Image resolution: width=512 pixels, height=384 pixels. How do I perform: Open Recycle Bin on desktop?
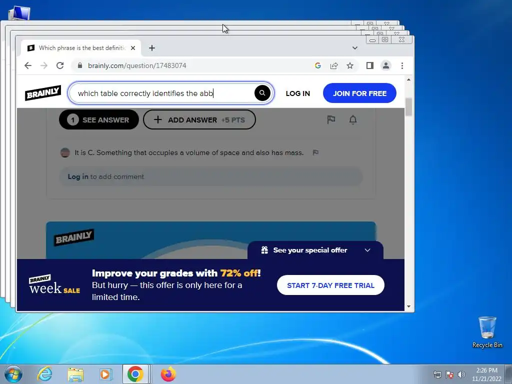pyautogui.click(x=487, y=332)
